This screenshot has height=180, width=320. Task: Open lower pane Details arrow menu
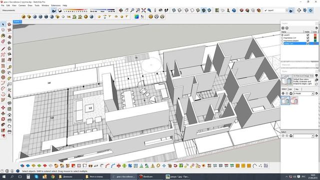tap(316, 135)
